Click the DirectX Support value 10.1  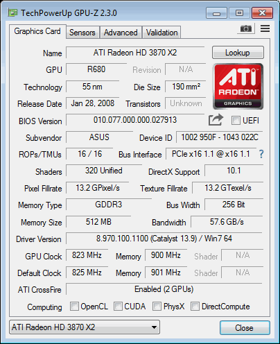coord(234,171)
